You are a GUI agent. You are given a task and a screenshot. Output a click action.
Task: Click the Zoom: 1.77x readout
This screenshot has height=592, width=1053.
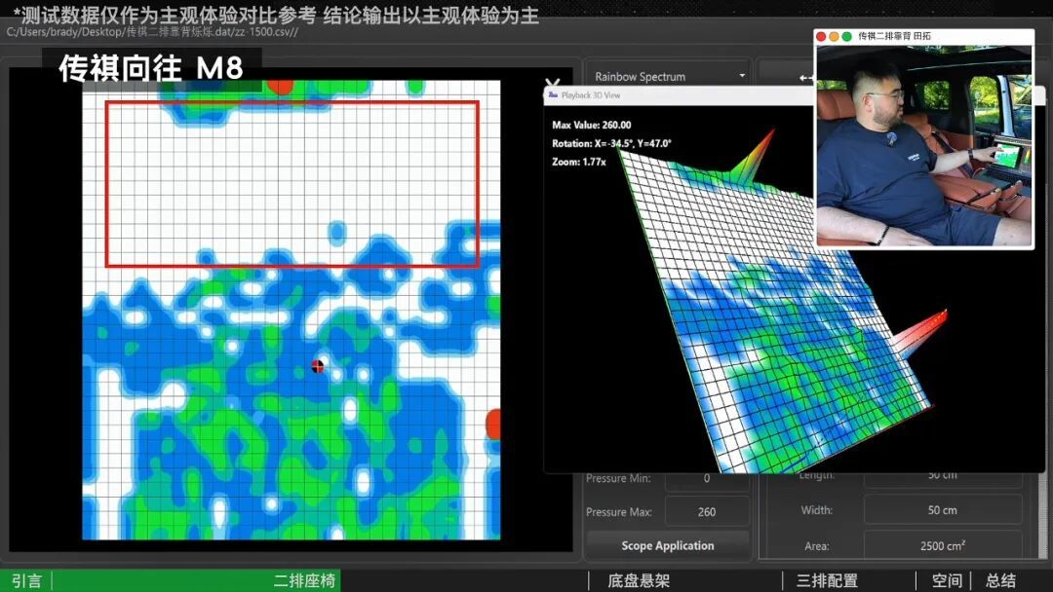pos(578,162)
